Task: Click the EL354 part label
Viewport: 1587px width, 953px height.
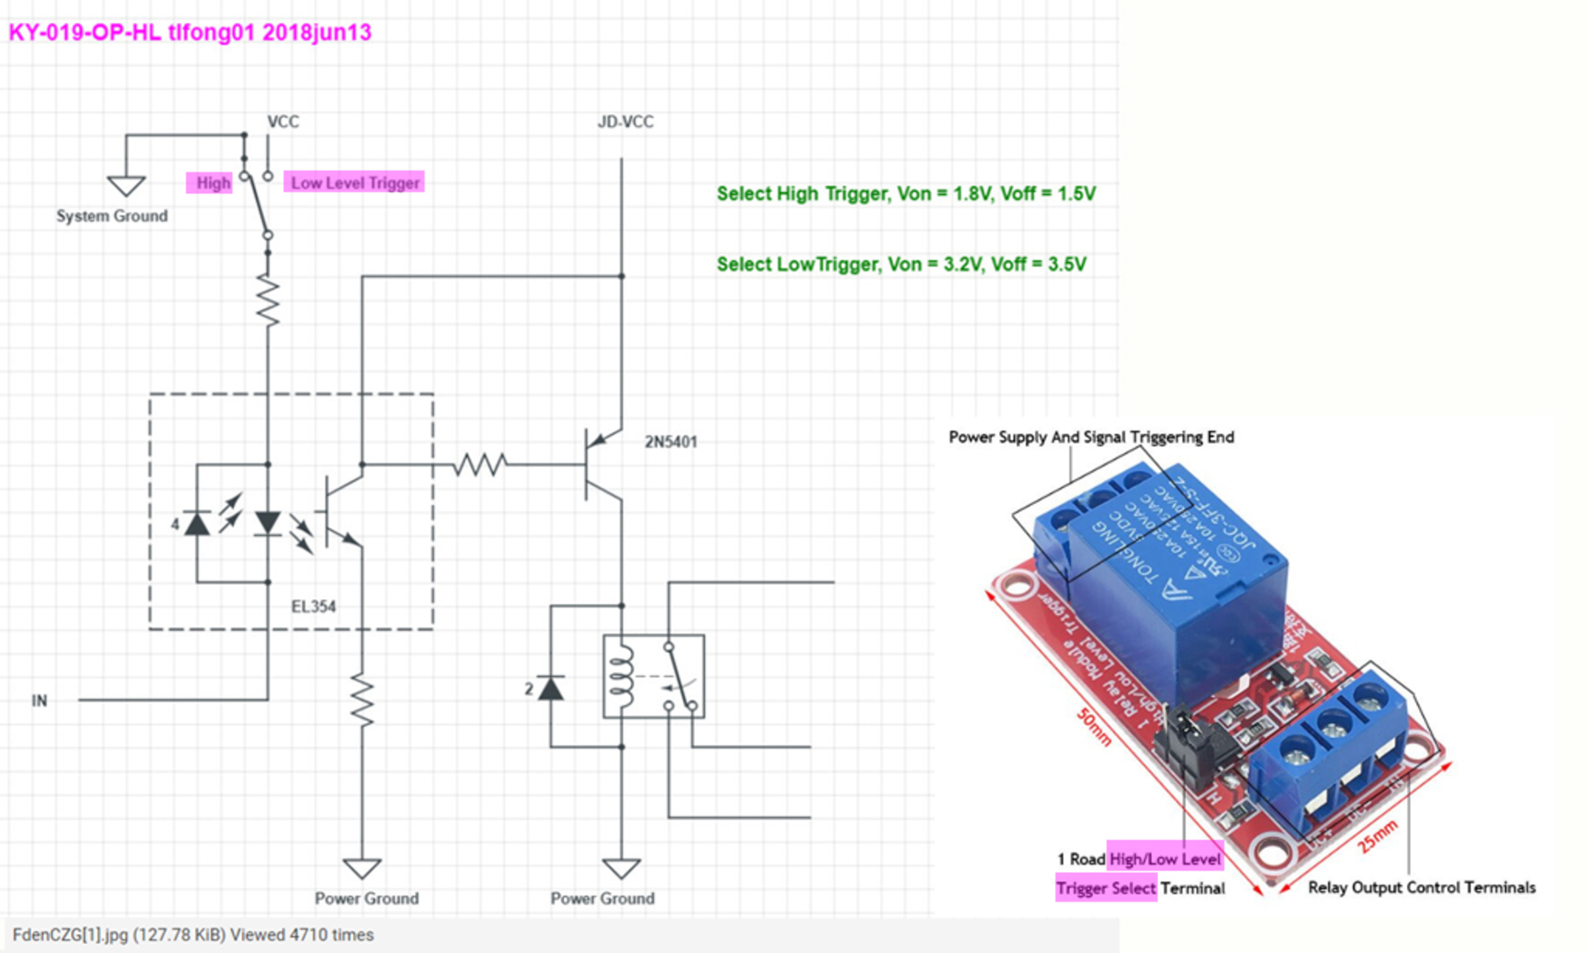Action: click(313, 606)
